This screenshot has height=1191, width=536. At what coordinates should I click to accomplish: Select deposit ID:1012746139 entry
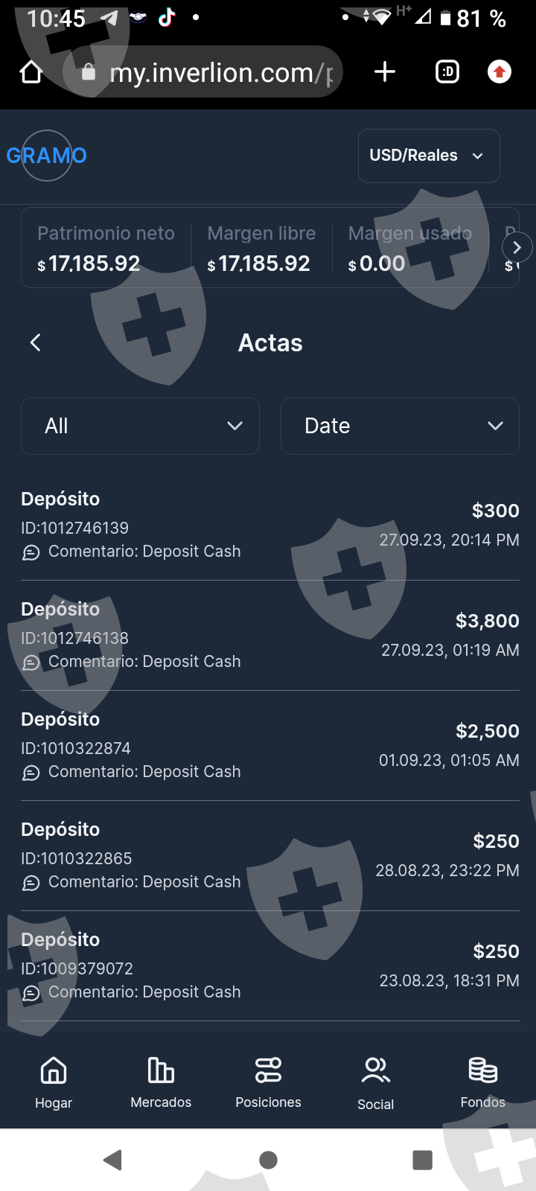(269, 525)
